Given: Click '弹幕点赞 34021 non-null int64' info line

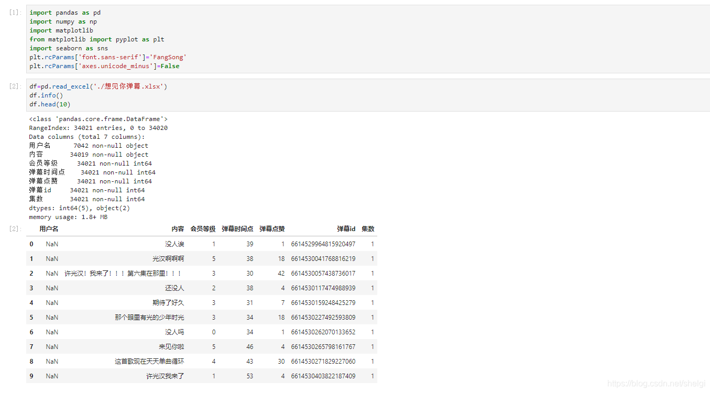Looking at the screenshot, I should 91,181.
